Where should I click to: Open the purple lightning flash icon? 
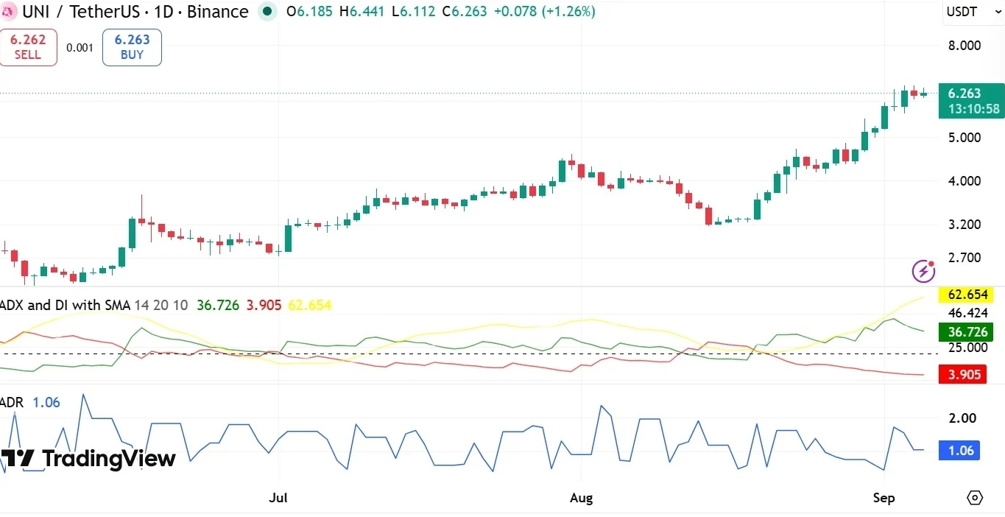(923, 271)
